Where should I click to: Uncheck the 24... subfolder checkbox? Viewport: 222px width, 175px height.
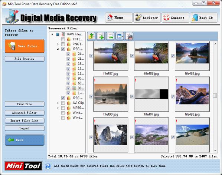(68, 54)
